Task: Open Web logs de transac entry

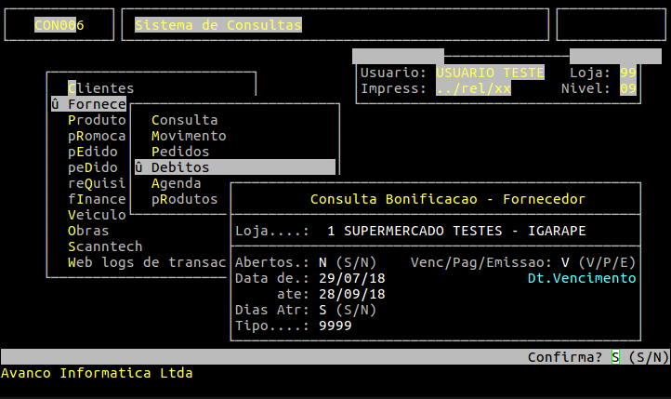Action: (147, 262)
